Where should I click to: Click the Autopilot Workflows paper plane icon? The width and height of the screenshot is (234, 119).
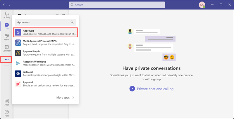click(x=18, y=63)
